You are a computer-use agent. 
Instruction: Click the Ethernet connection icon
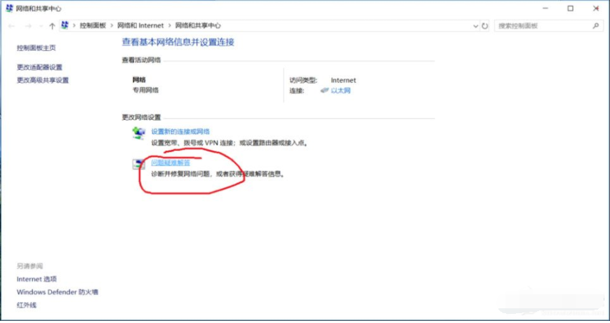pos(324,90)
